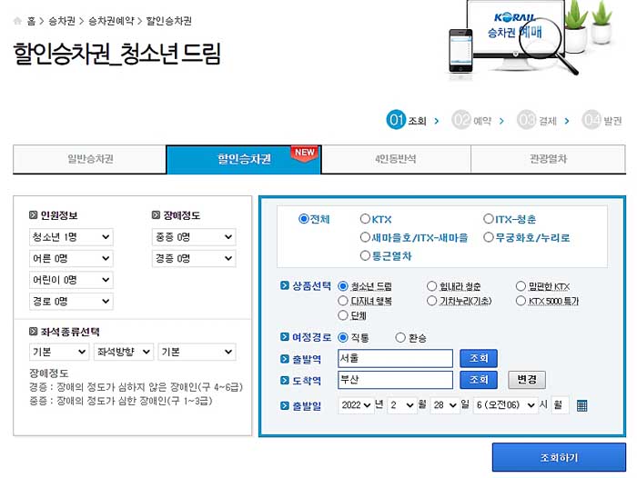The height and width of the screenshot is (478, 637).
Task: Open the hour 6 (오전06) dropdown
Action: (506, 405)
